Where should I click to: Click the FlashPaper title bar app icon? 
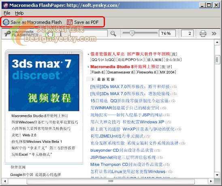[x=6, y=5]
